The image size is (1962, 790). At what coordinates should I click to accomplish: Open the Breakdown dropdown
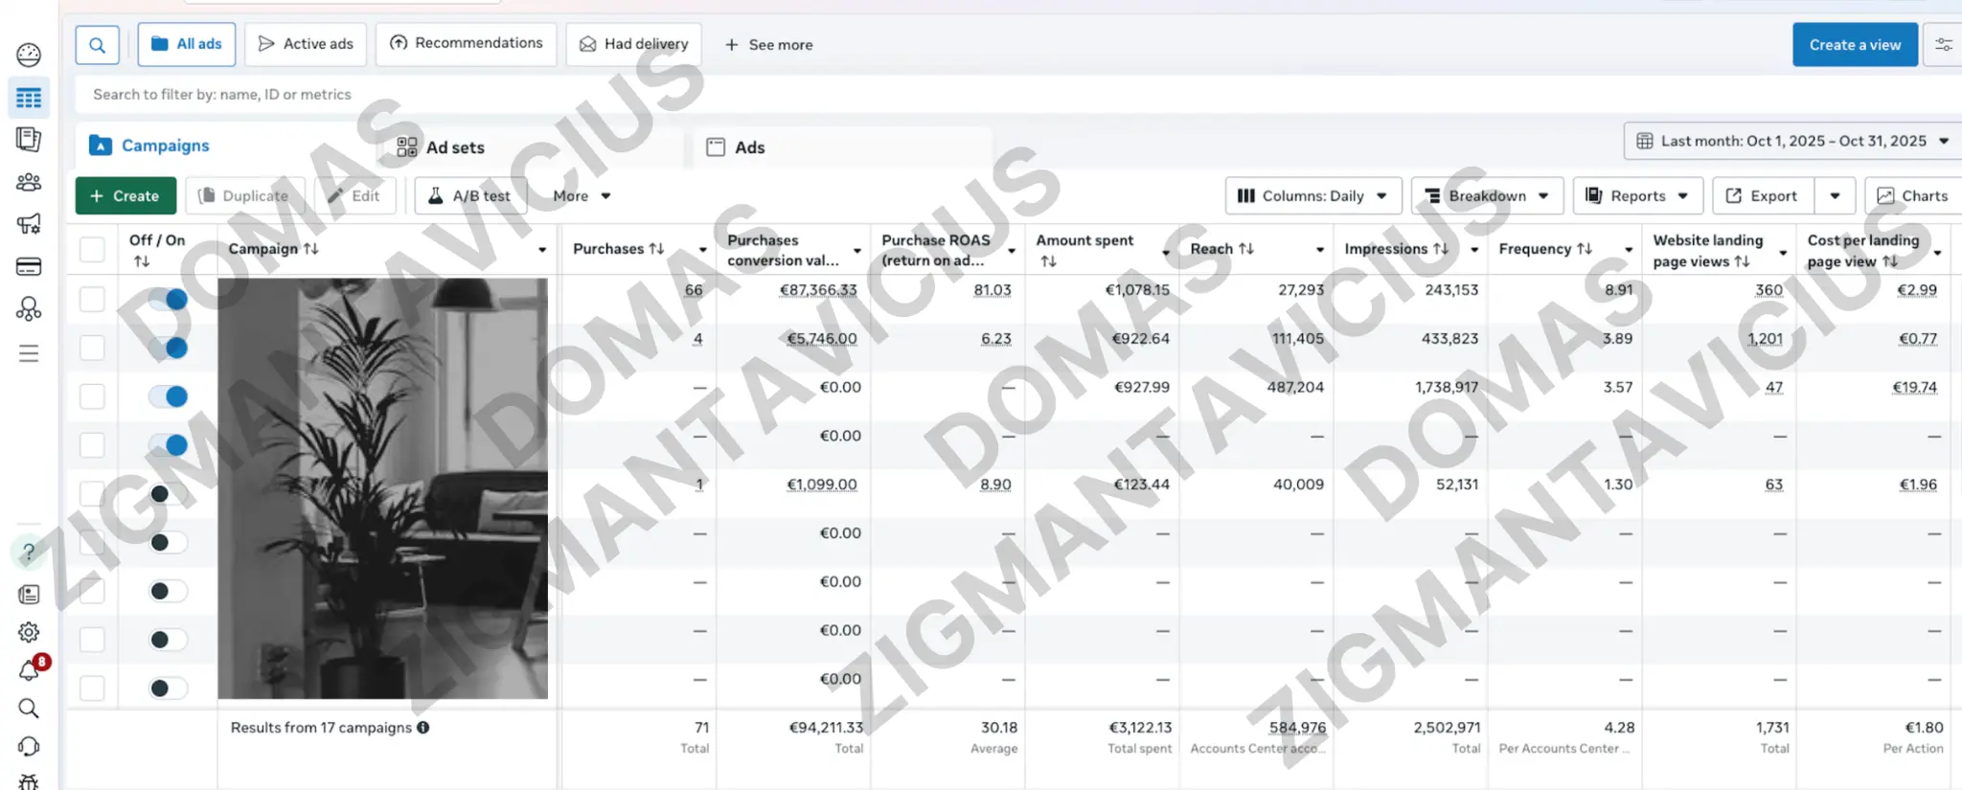[x=1487, y=195]
